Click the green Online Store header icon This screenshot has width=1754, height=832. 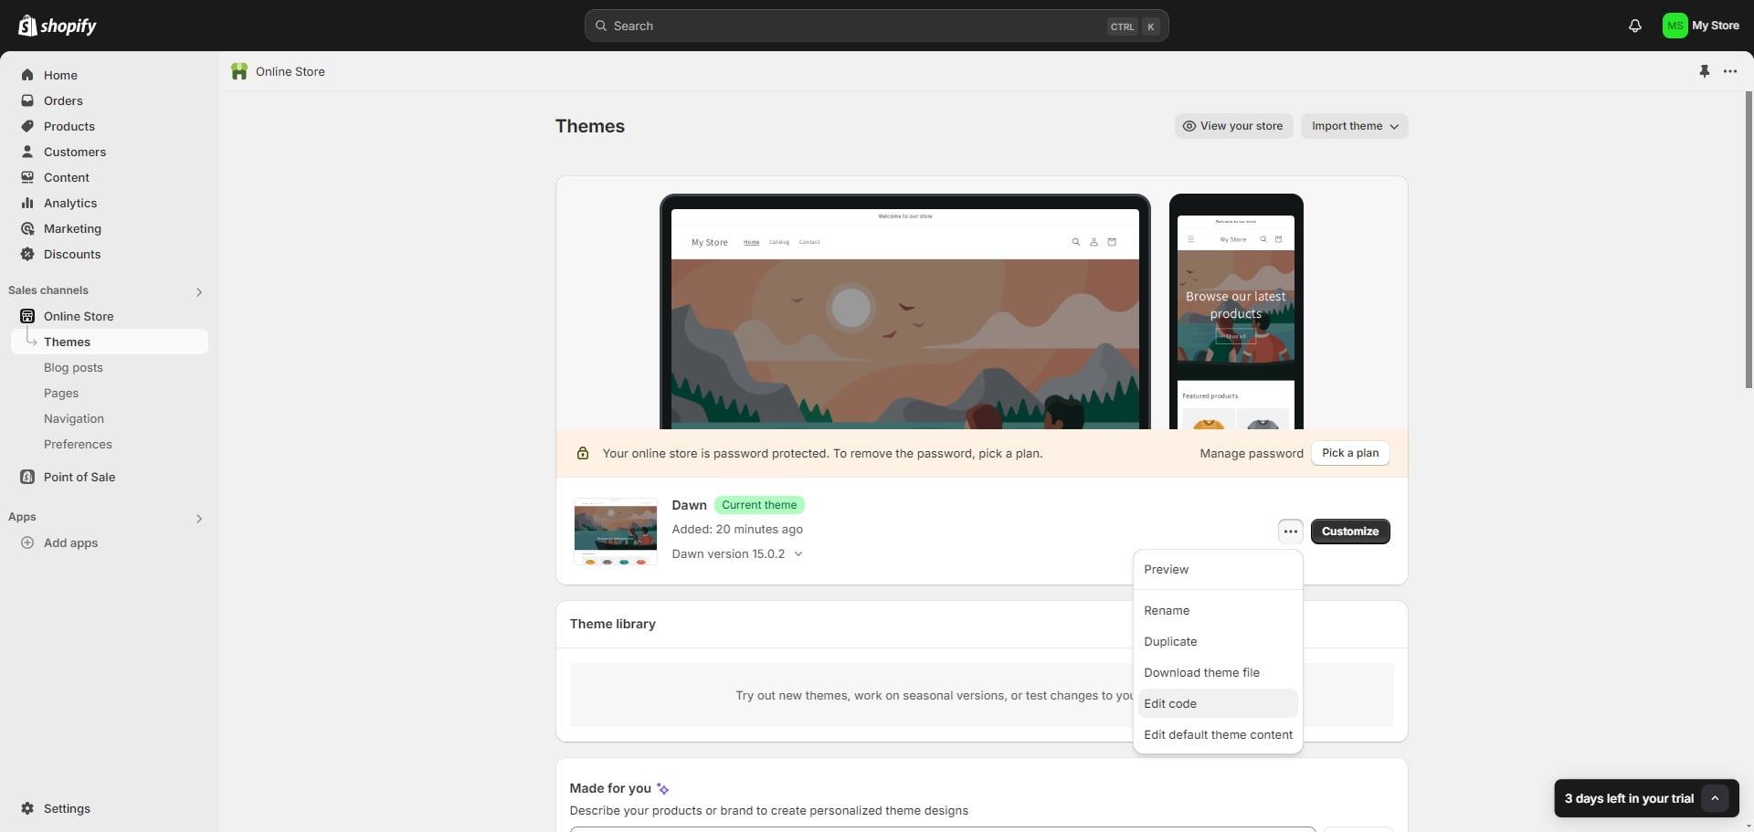pyautogui.click(x=239, y=71)
